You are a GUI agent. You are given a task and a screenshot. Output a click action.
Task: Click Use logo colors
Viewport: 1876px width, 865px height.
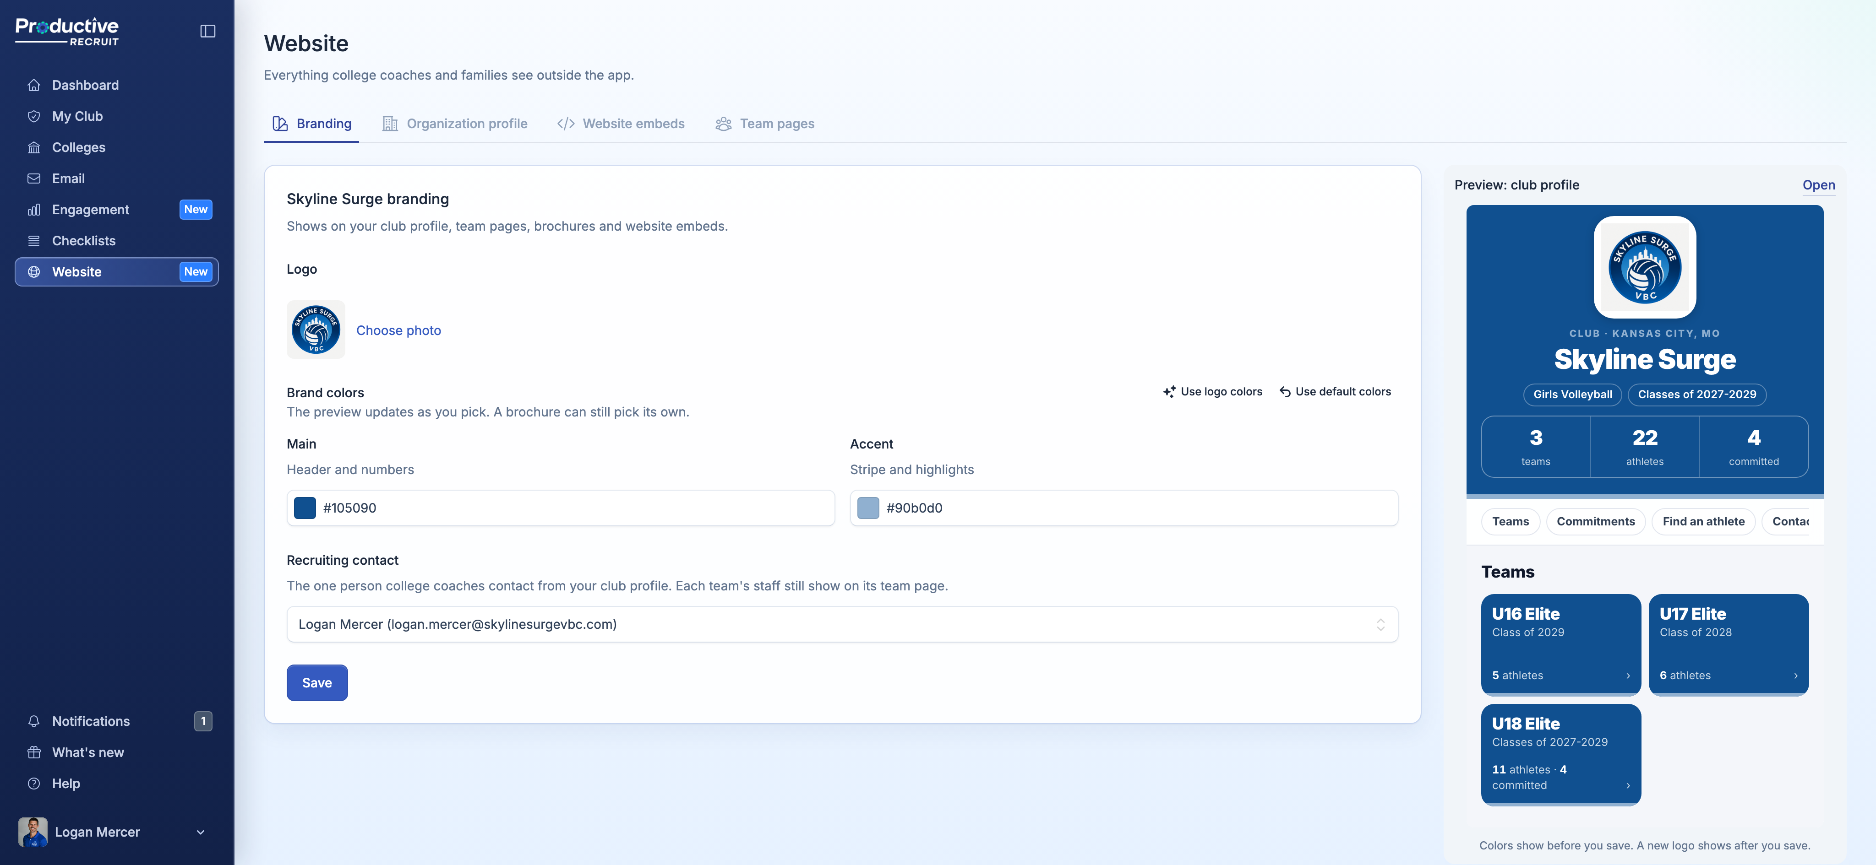coord(1212,392)
